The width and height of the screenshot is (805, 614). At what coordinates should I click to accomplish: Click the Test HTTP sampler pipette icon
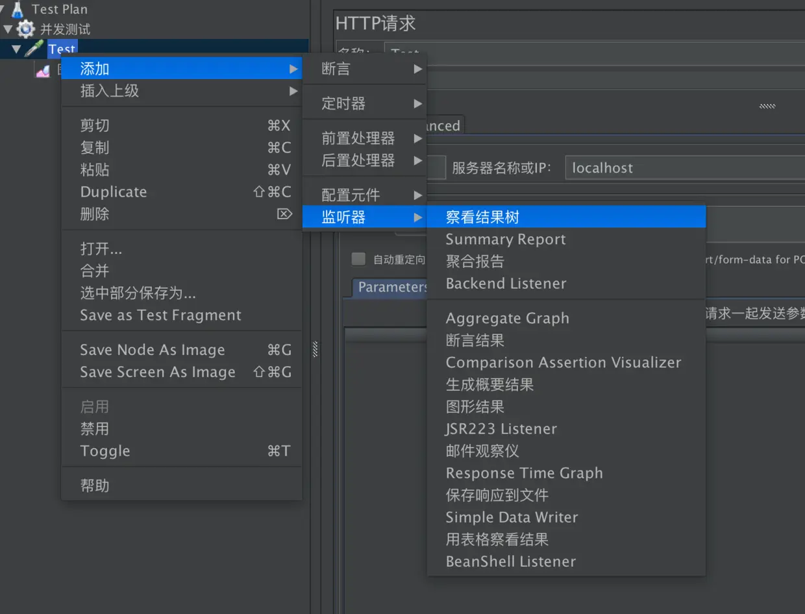(x=34, y=49)
